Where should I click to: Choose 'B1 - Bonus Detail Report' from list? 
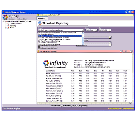pyautogui.click(x=60, y=34)
